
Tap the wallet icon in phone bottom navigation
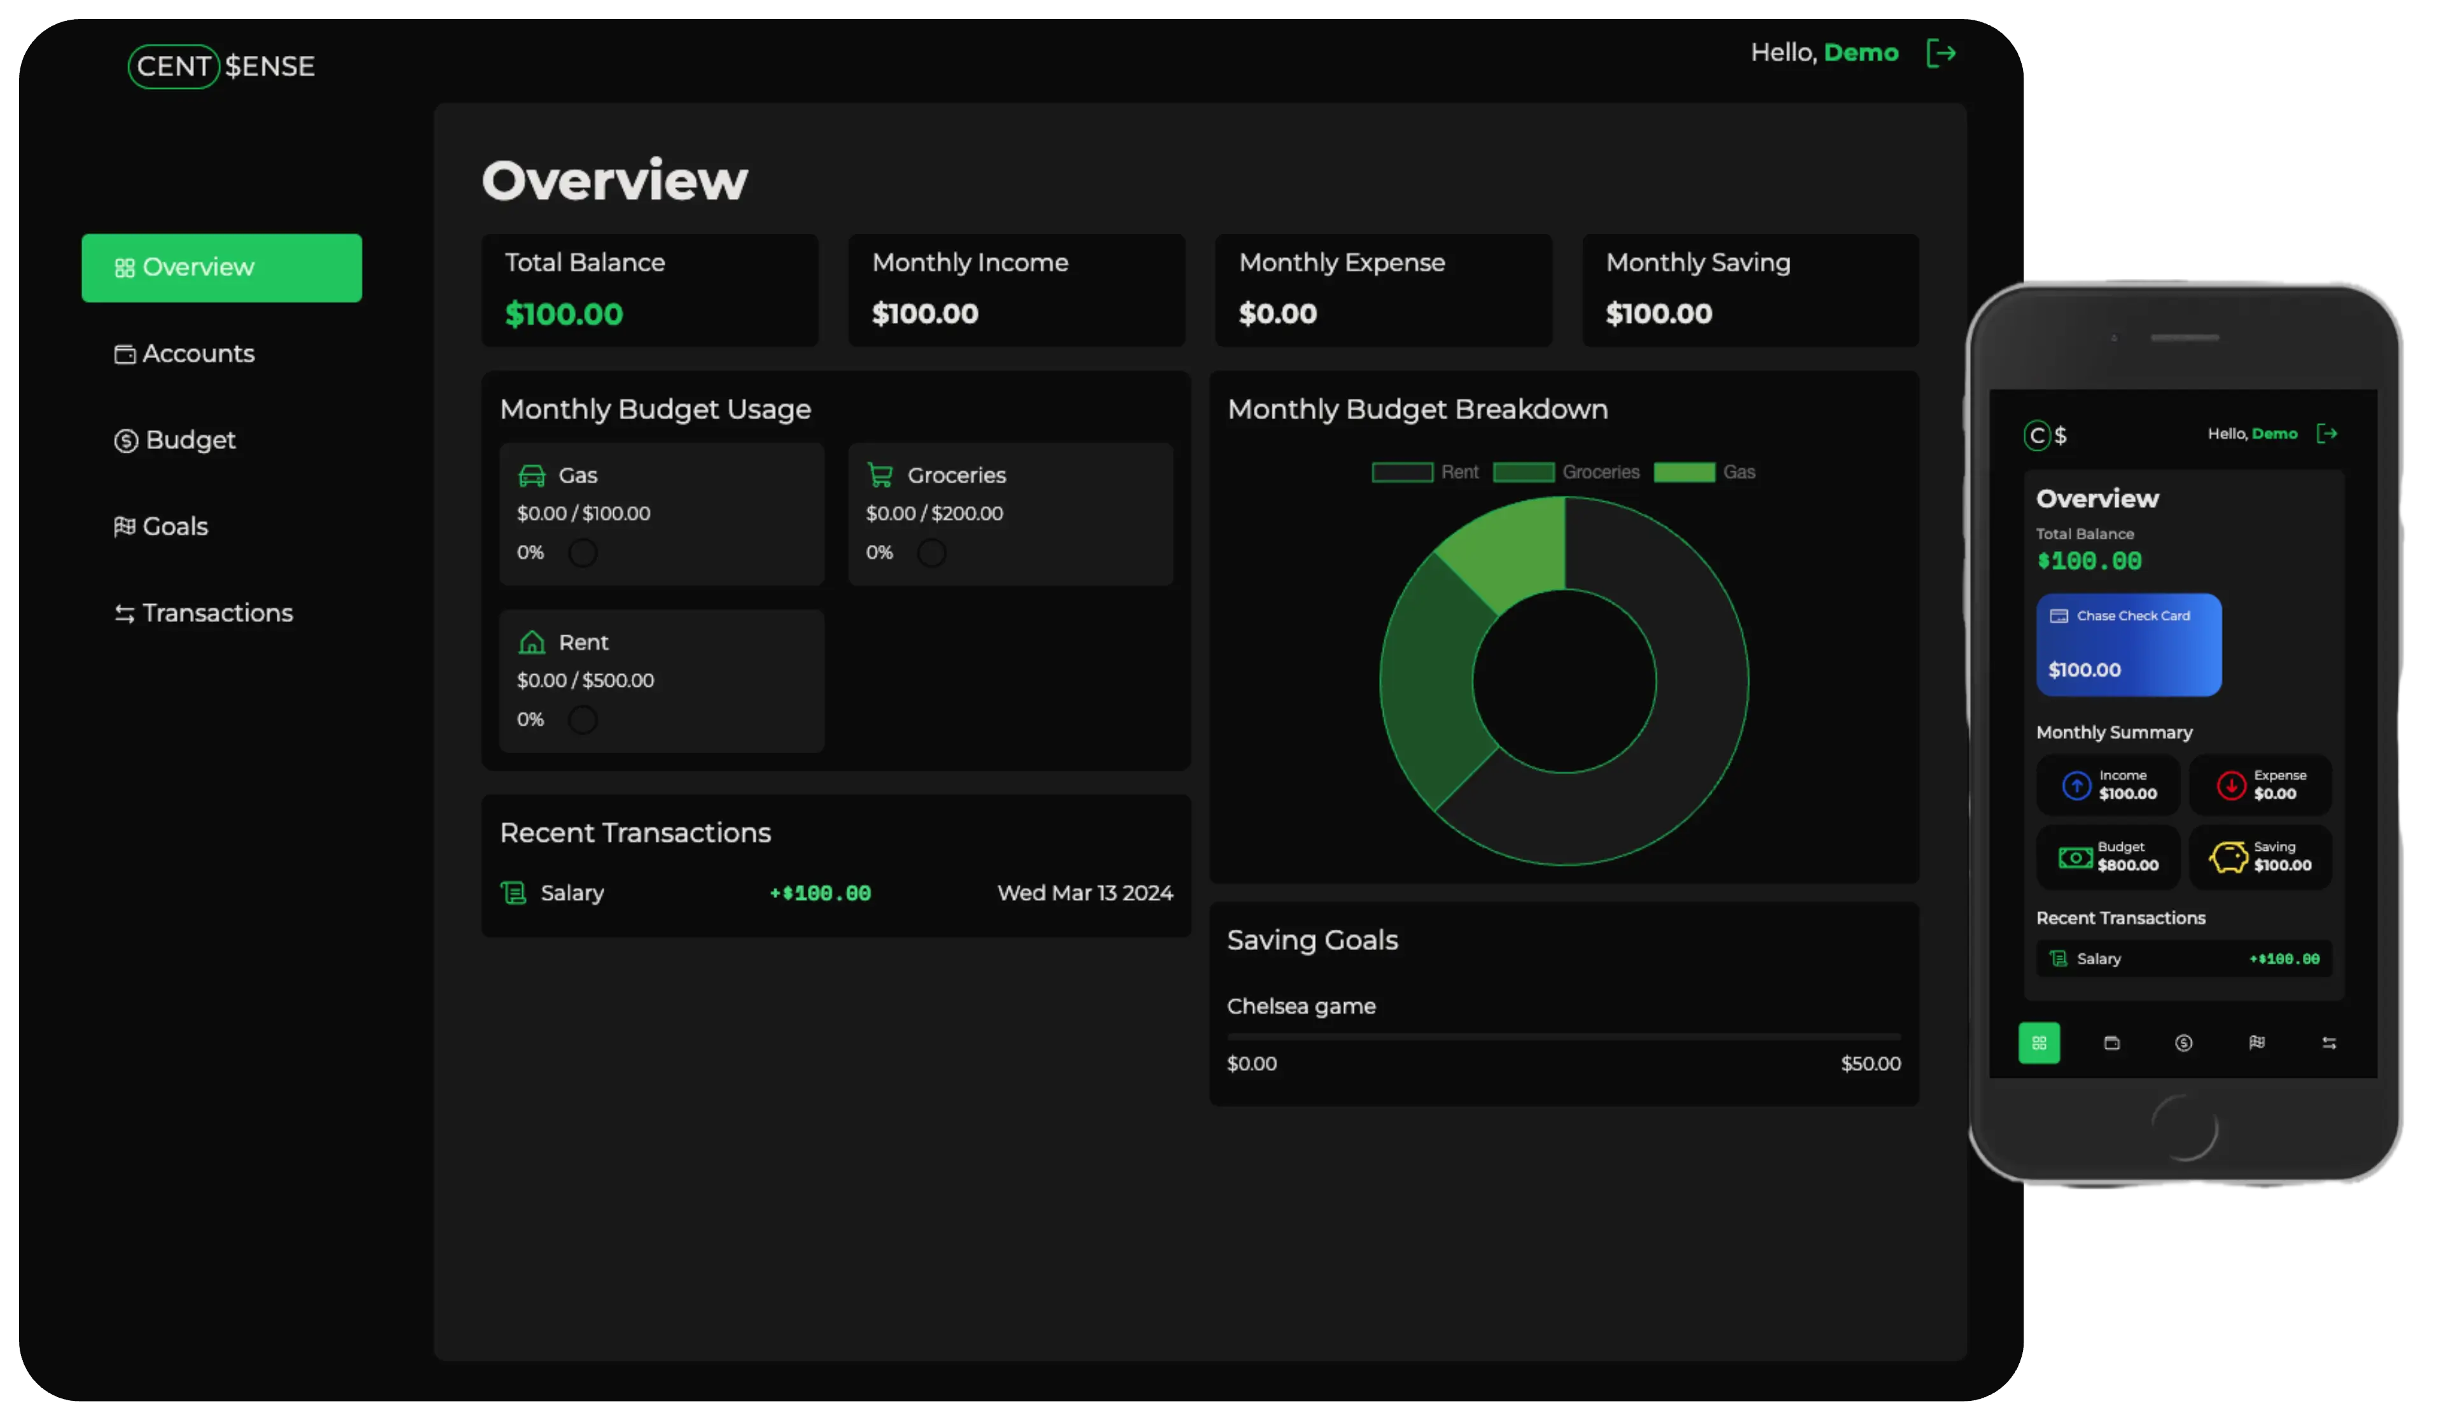pos(2112,1043)
